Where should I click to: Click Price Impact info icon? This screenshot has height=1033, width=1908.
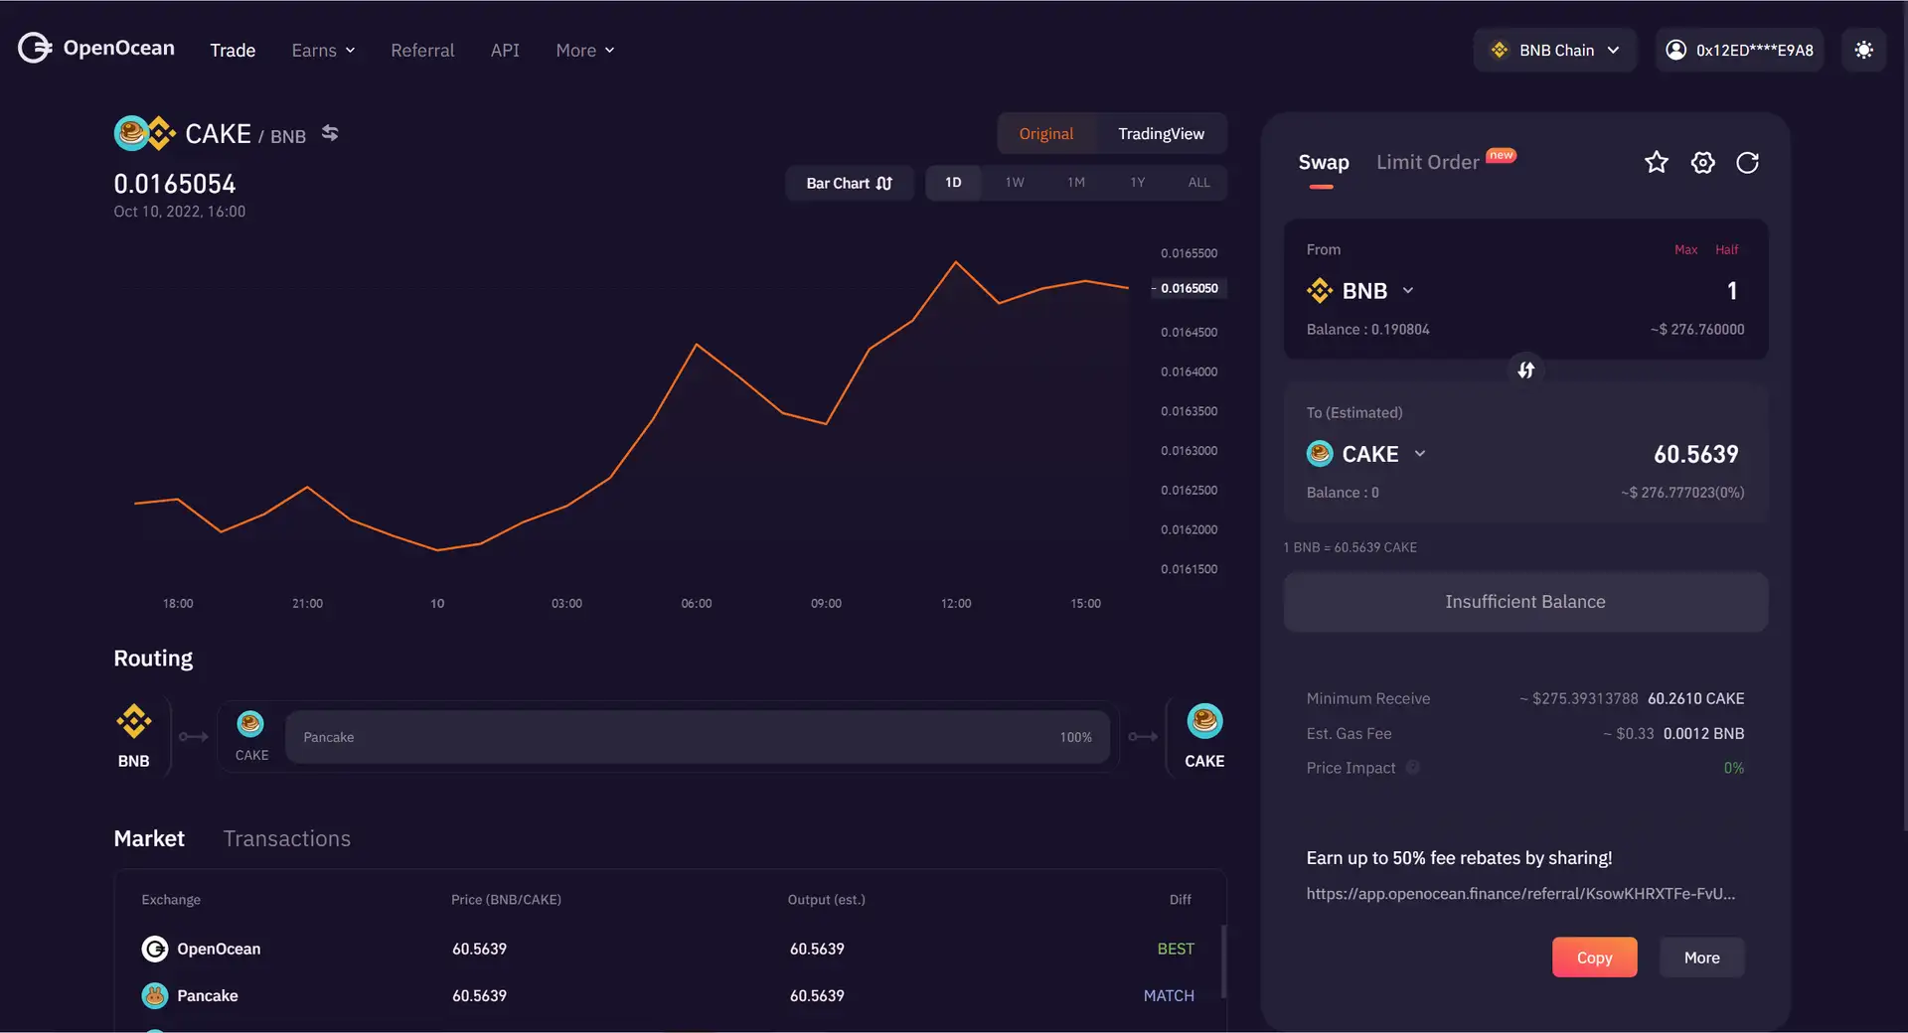1413,768
